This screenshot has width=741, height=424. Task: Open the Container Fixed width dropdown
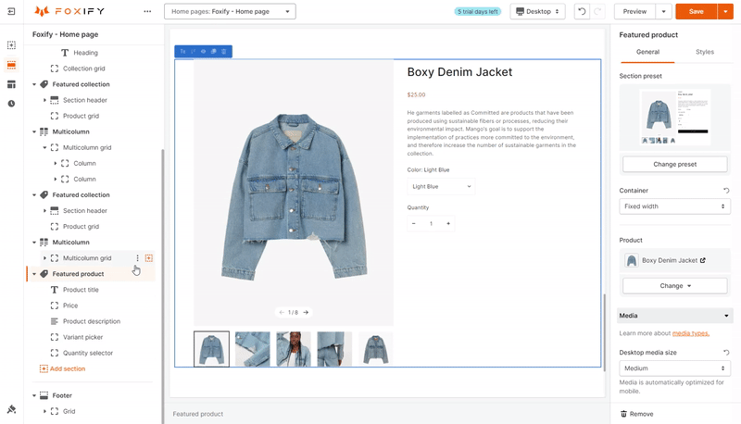[x=675, y=206]
